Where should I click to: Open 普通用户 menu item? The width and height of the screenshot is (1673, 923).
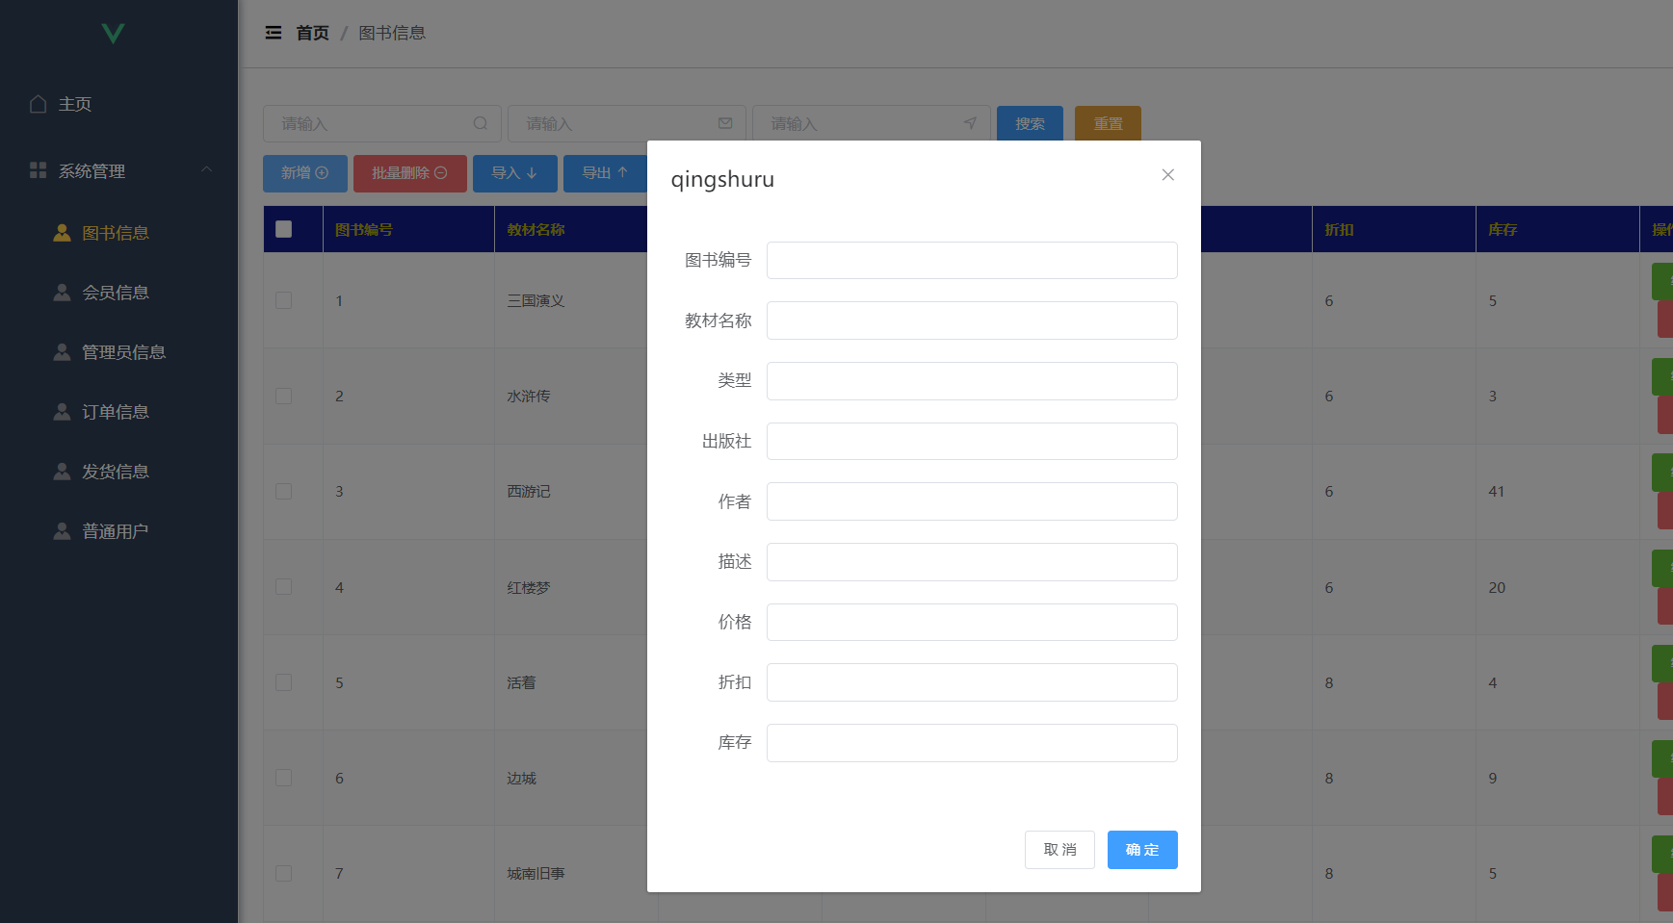[118, 531]
